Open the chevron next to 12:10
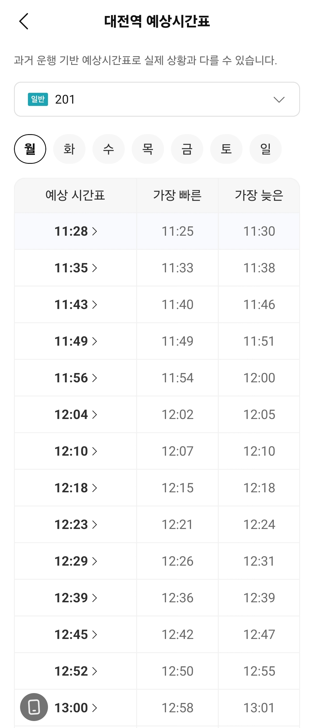Image resolution: width=314 pixels, height=728 pixels. click(x=94, y=451)
